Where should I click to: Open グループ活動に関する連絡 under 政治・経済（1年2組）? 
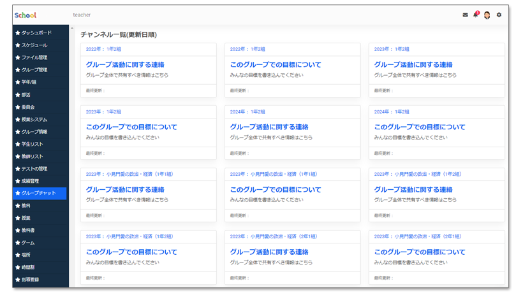(413, 190)
